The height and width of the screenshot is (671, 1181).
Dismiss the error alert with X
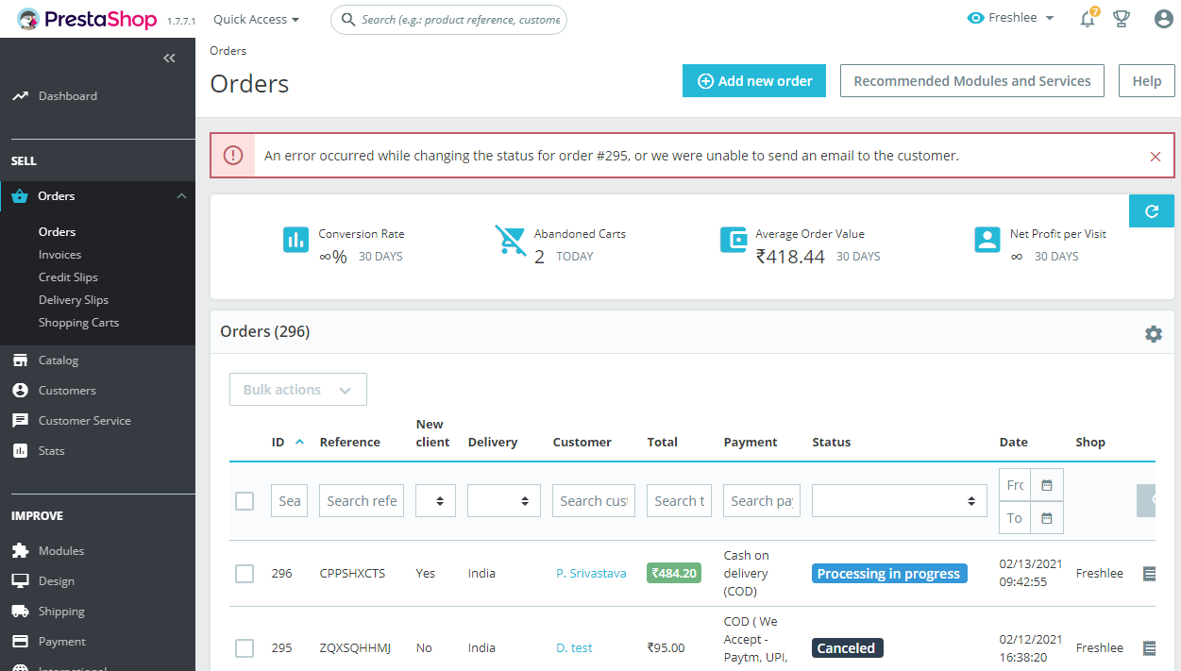point(1156,157)
